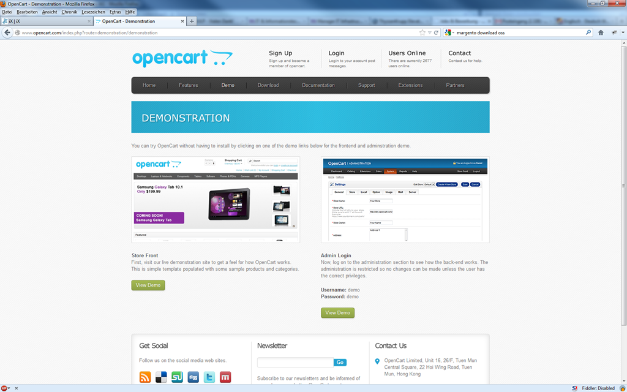
Task: Go back using the browser back arrow
Action: pos(7,33)
